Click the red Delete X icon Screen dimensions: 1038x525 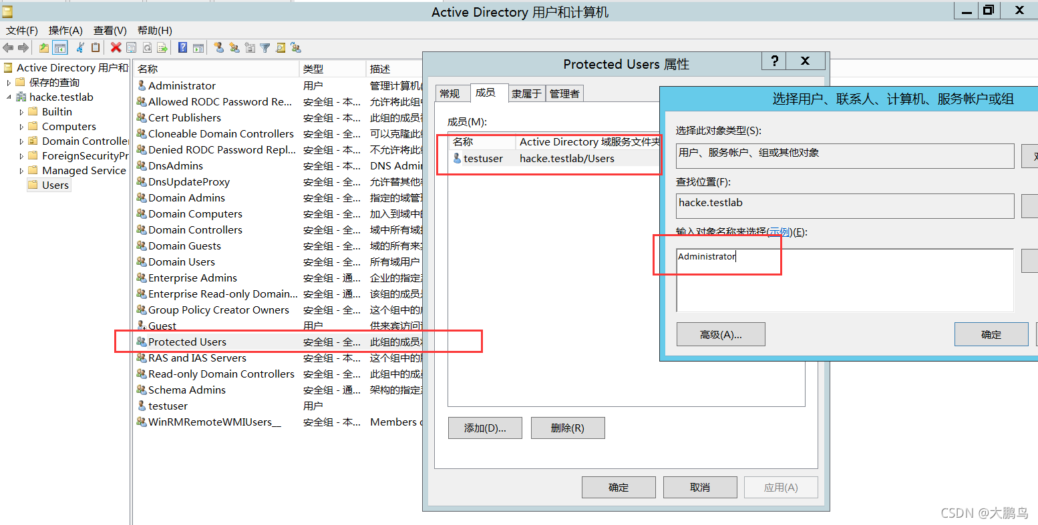(x=116, y=47)
